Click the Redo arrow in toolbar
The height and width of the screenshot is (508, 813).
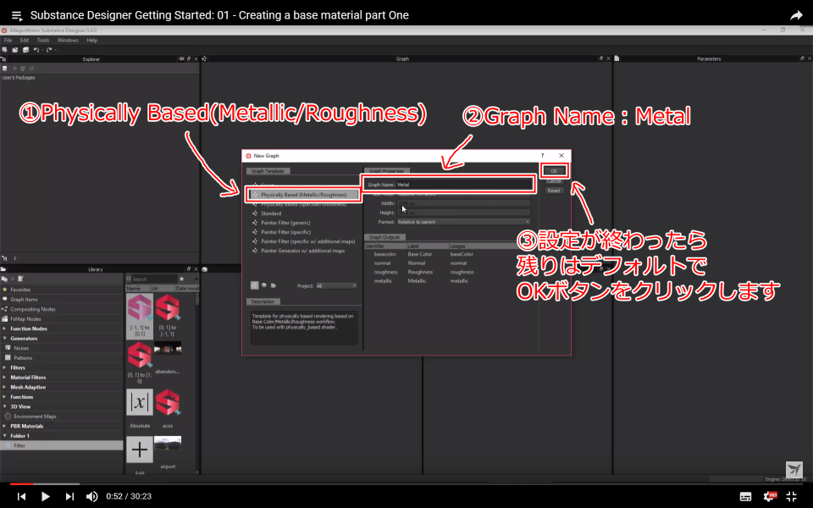click(49, 50)
